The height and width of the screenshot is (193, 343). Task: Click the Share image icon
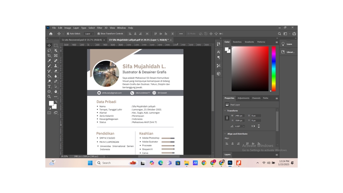pyautogui.click(x=294, y=34)
